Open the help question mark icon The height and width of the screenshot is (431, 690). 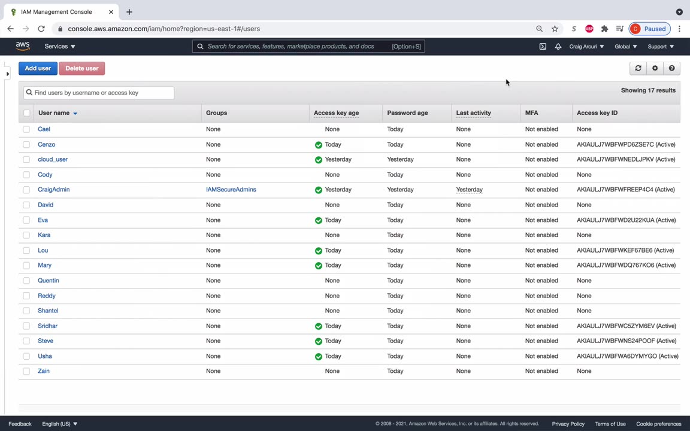coord(671,68)
